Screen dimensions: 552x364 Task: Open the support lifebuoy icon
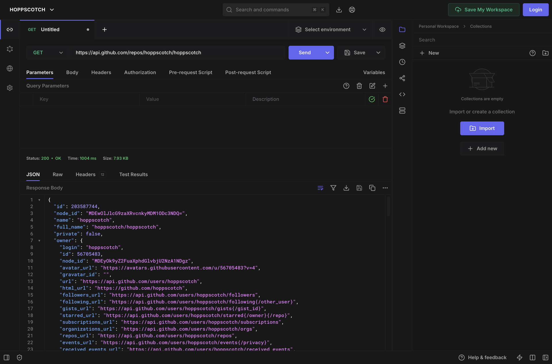(352, 10)
